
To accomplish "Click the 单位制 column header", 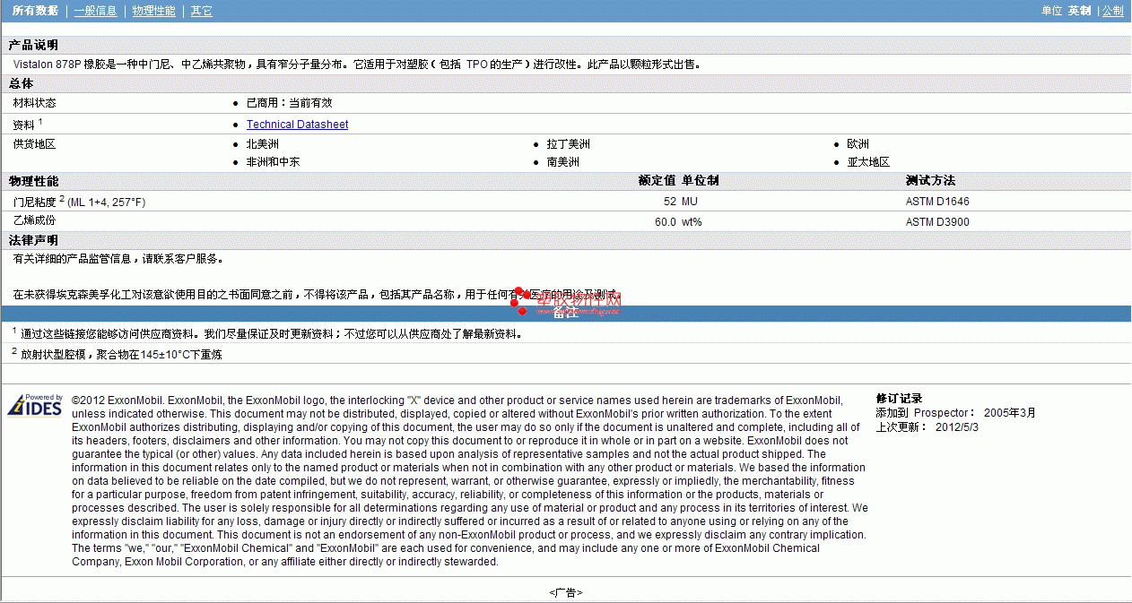I will [x=700, y=181].
